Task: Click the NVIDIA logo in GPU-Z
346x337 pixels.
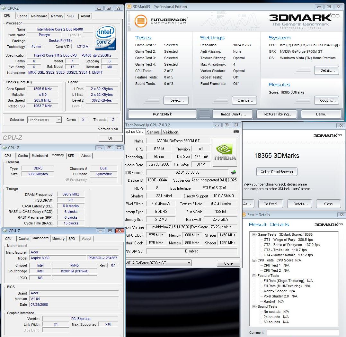Action: pyautogui.click(x=225, y=152)
